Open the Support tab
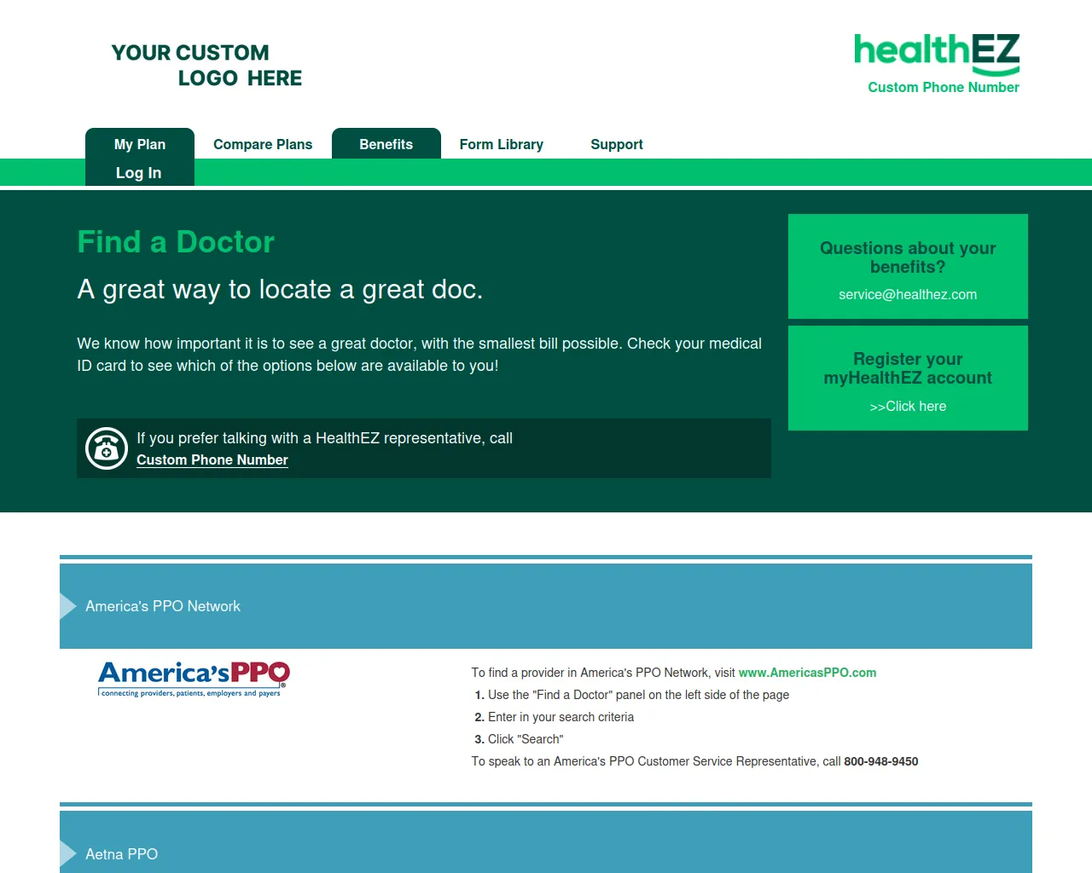This screenshot has height=873, width=1092. pos(617,144)
